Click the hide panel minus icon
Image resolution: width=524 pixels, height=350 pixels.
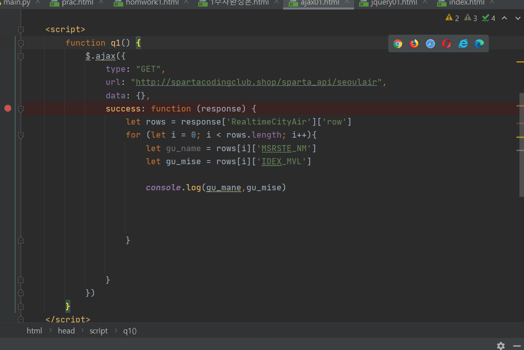(517, 346)
